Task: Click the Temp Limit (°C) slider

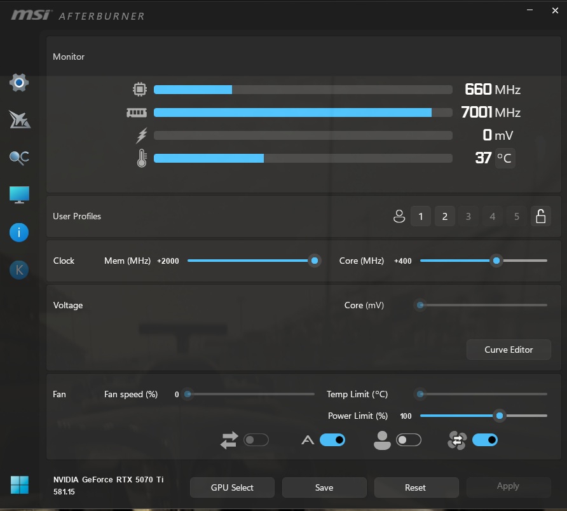Action: (x=484, y=394)
